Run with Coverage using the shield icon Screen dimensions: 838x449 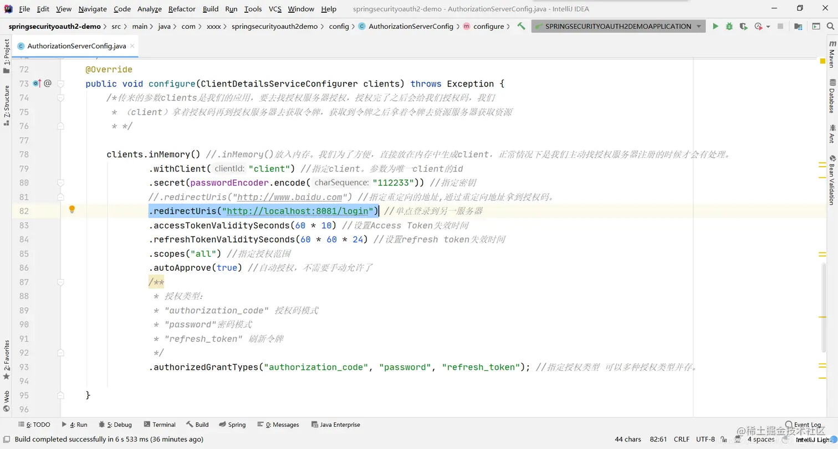tap(744, 26)
